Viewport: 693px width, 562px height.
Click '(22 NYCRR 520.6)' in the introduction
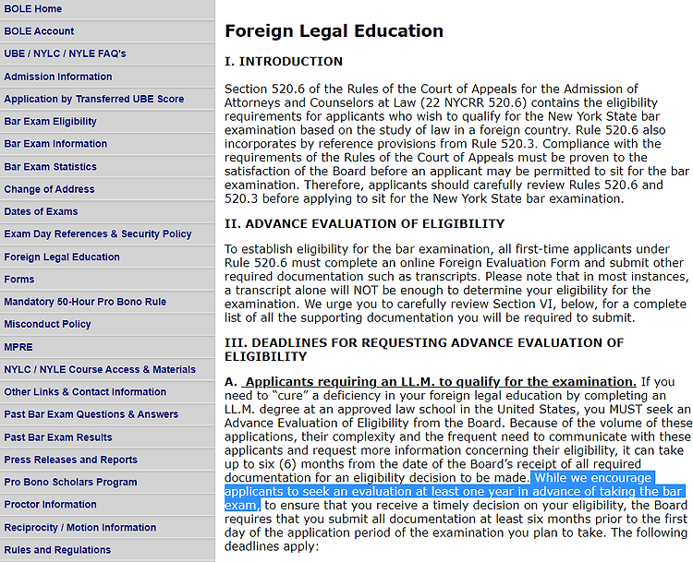473,102
